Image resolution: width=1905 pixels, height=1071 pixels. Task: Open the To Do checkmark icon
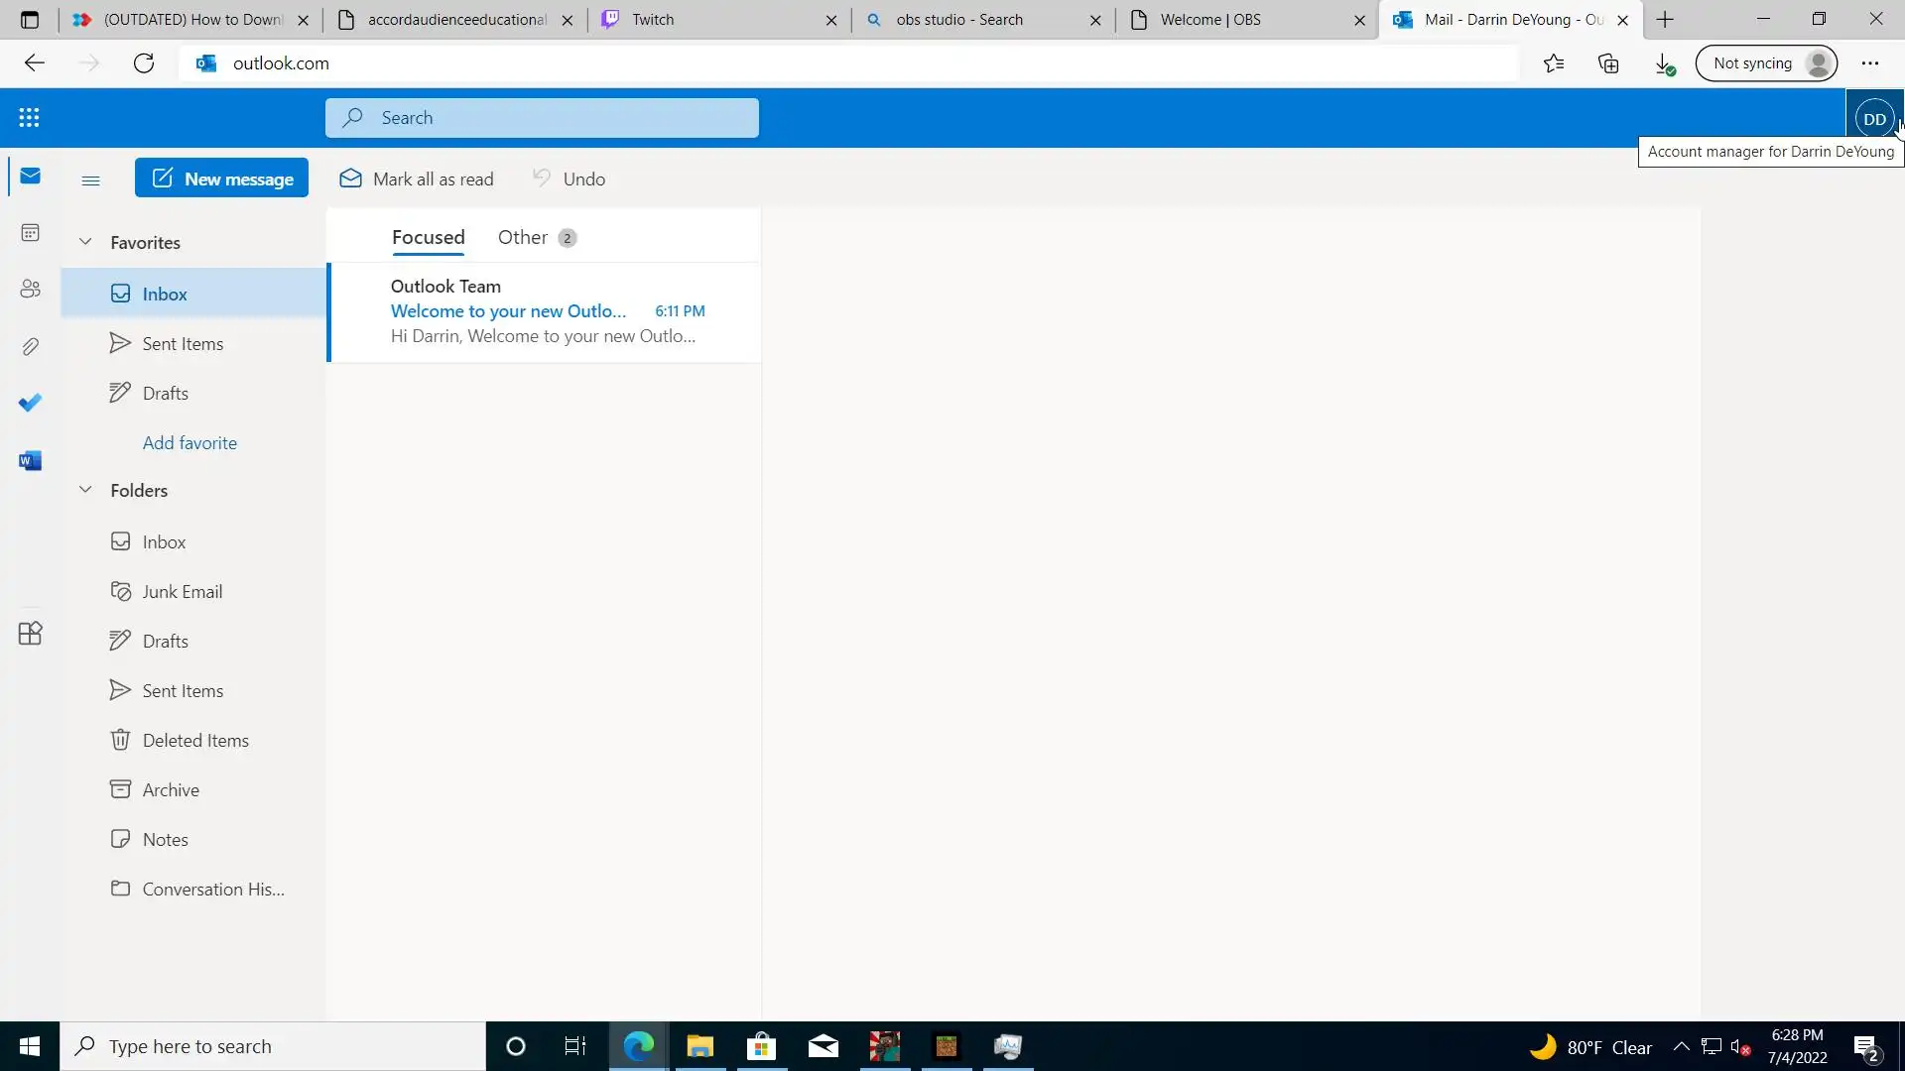click(30, 403)
